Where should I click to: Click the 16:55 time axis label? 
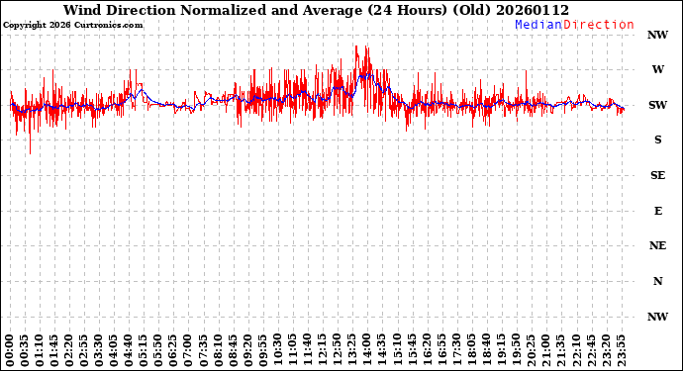441,351
